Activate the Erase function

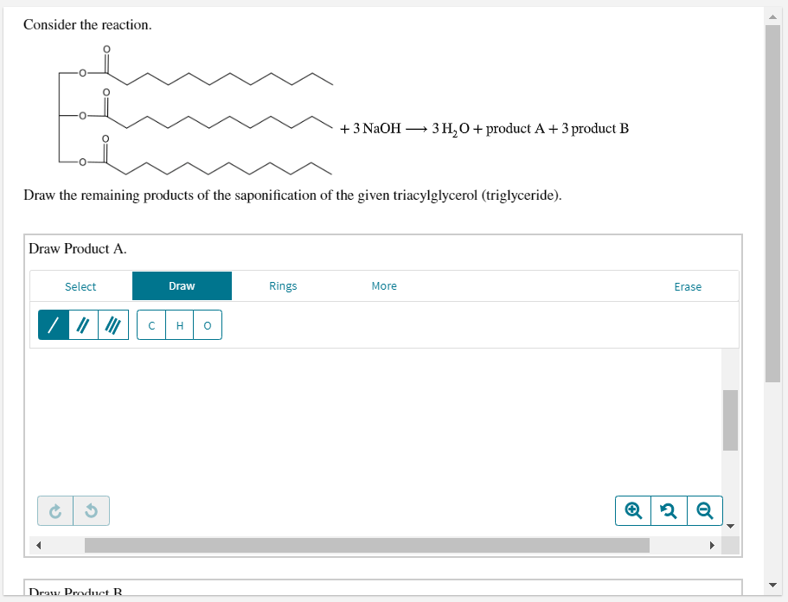point(688,285)
